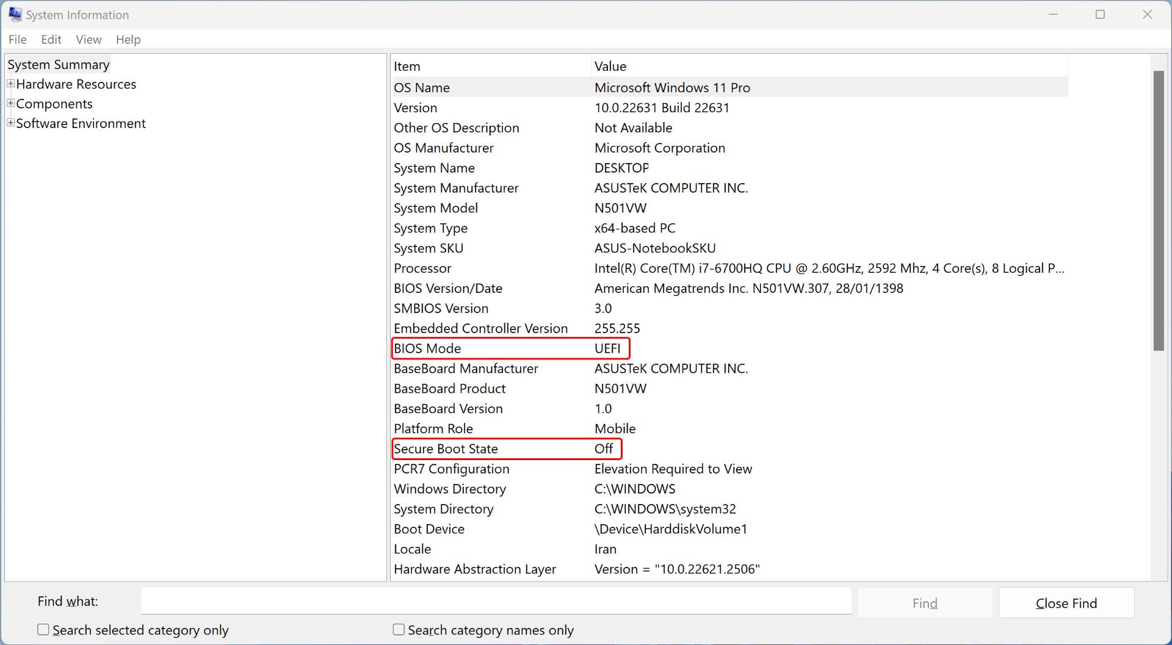1172x645 pixels.
Task: Click the Close Find button
Action: [1066, 603]
